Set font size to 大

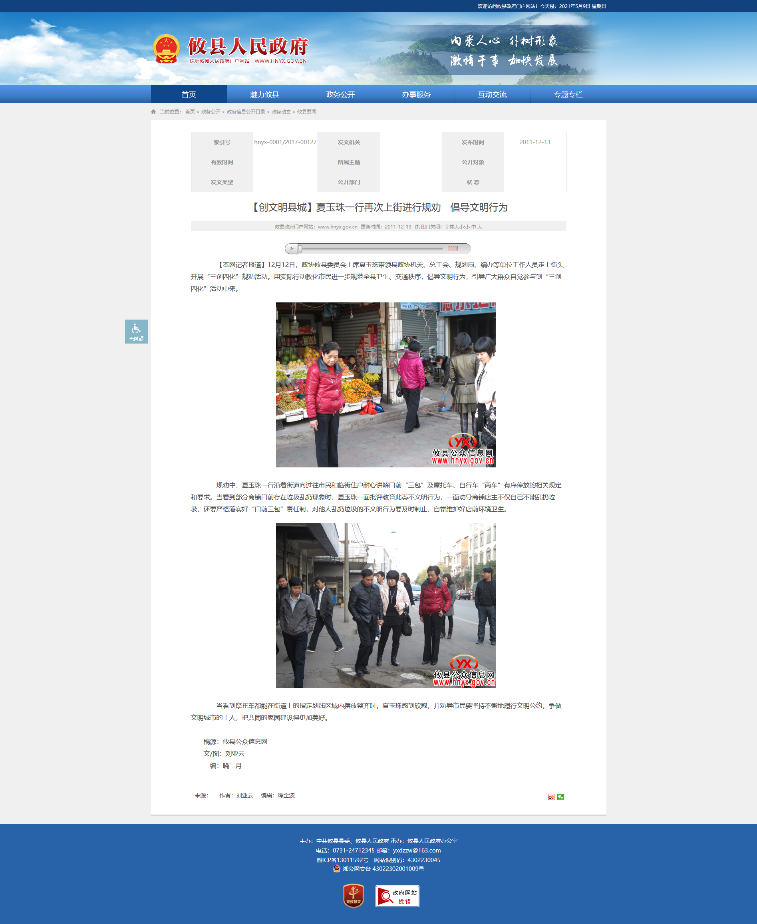(x=480, y=227)
